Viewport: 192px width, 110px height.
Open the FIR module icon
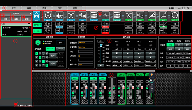point(106,16)
